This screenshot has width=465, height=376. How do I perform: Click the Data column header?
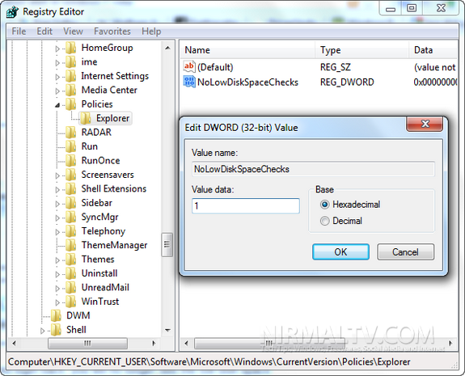click(433, 50)
